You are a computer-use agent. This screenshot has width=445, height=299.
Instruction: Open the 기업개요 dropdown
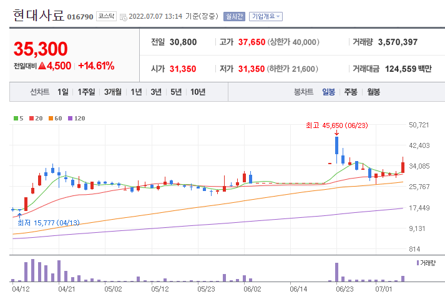(x=266, y=16)
